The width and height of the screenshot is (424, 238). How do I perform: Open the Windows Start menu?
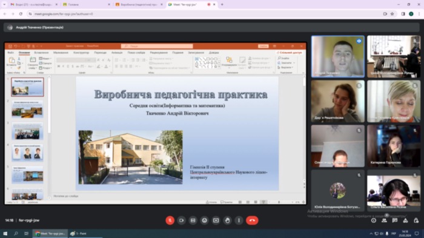(x=5, y=233)
